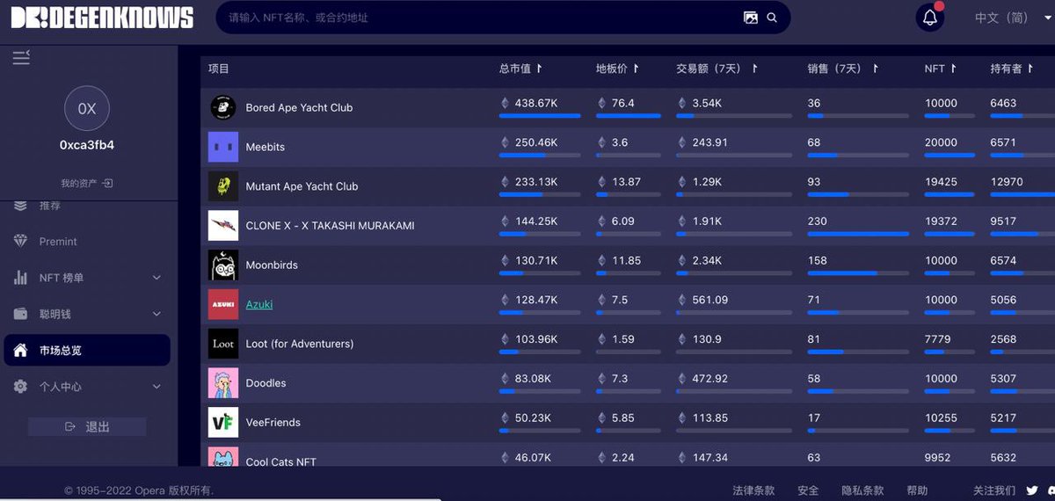
Task: Click the Bored Ape Yacht Club logo
Action: (x=223, y=107)
